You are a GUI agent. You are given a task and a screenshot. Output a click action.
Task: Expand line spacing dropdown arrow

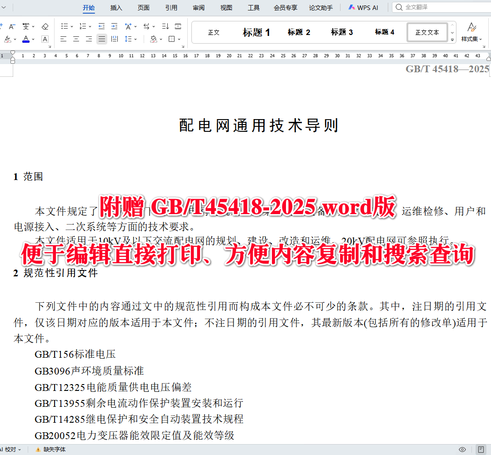[135, 40]
